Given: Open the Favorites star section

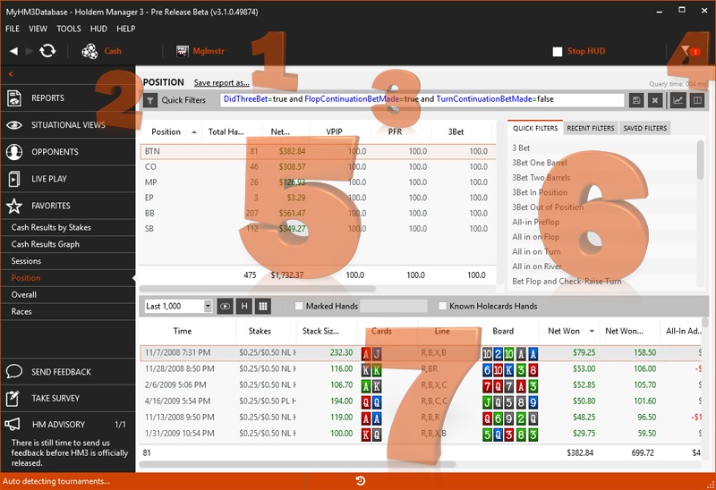Looking at the screenshot, I should point(68,206).
